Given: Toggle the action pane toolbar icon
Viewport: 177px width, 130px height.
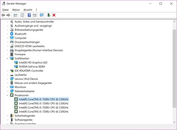Looking at the screenshot, I should coord(34,15).
